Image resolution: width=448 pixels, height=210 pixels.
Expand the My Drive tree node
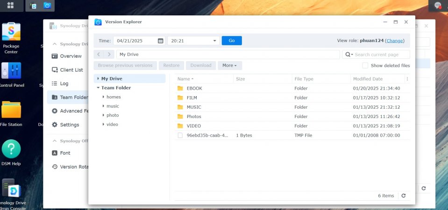coord(98,79)
